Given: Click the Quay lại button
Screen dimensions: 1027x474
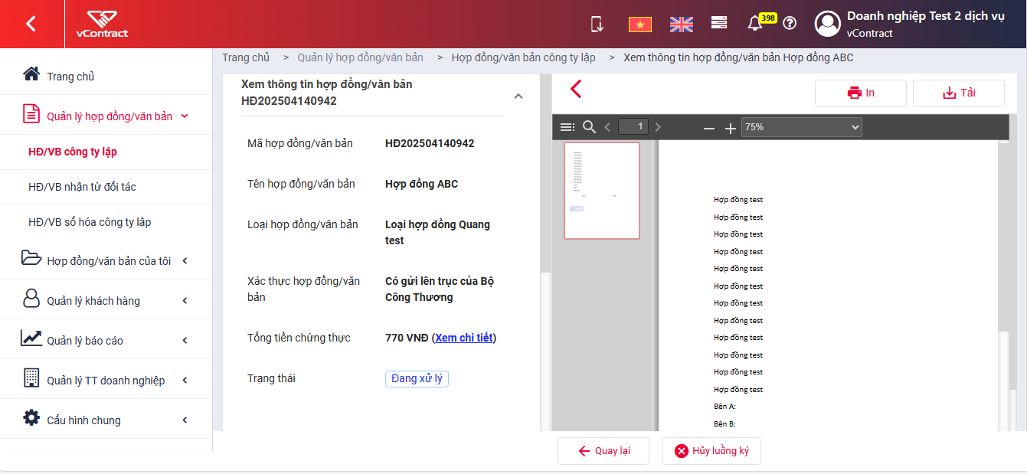Looking at the screenshot, I should pos(603,451).
